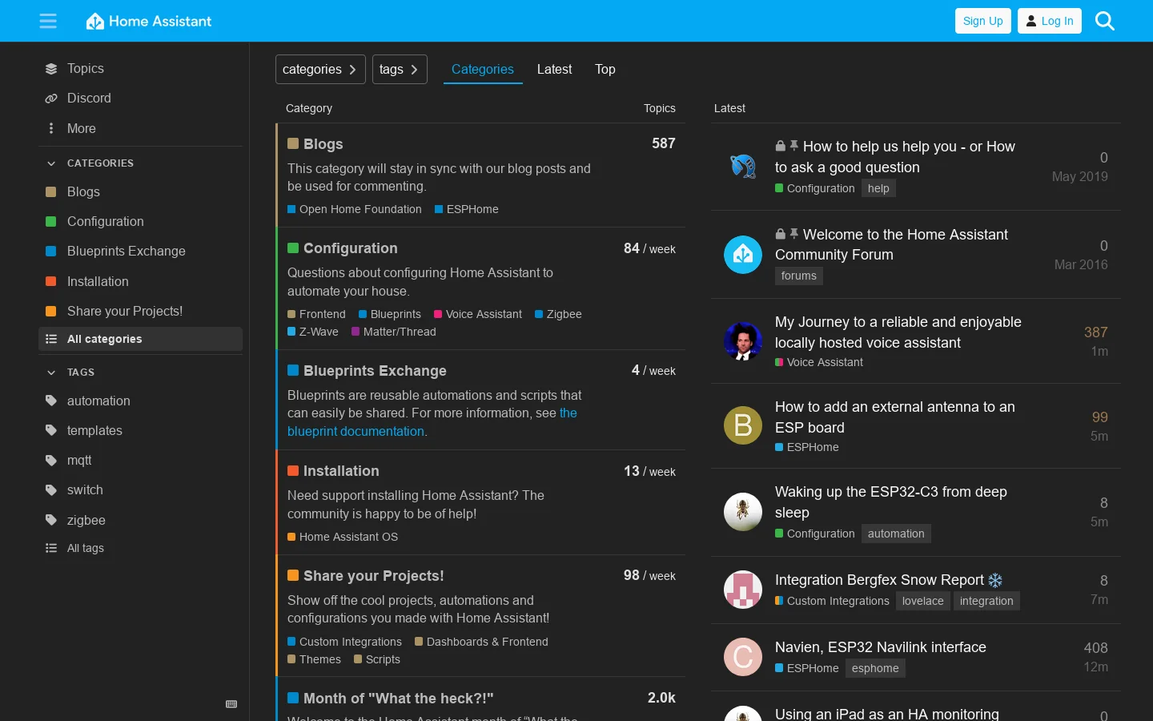Image resolution: width=1153 pixels, height=721 pixels.
Task: Click the automation tag icon
Action: pos(51,401)
